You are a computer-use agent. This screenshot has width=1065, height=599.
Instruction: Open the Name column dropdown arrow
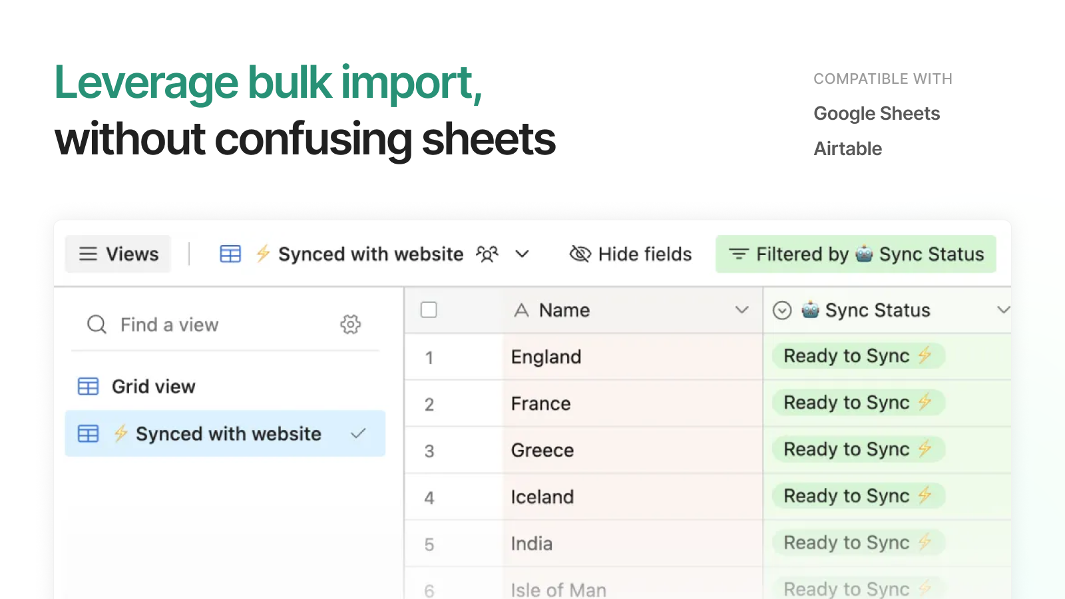click(742, 309)
